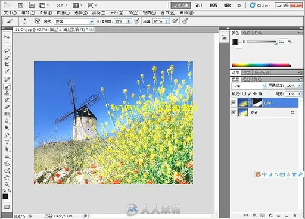Select the Blur tool
Viewport: 305px width, 219px height.
[7, 121]
